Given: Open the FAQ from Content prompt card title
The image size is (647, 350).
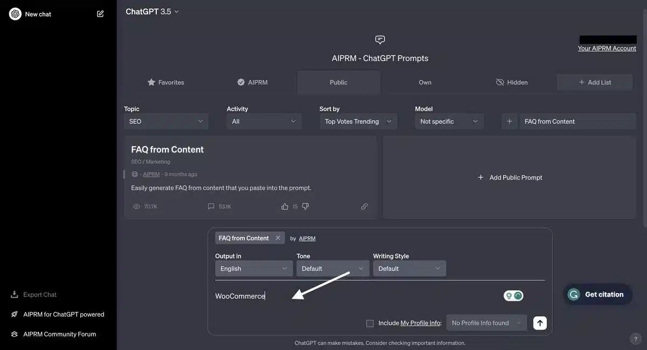Looking at the screenshot, I should 167,150.
